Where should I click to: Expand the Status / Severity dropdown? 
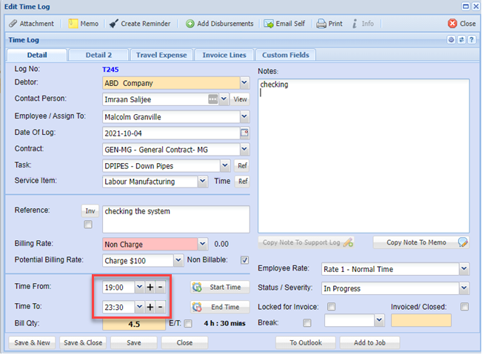(x=463, y=288)
